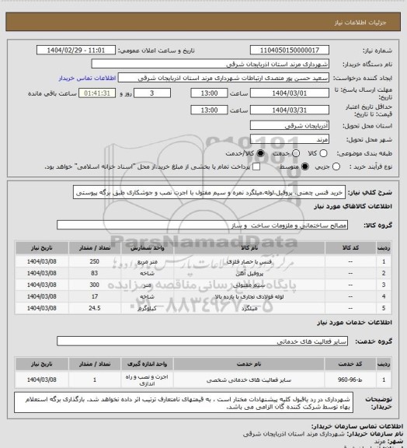Click the کیلوگرم unit cell
Viewport: 407px width, 448px height.
point(148,309)
